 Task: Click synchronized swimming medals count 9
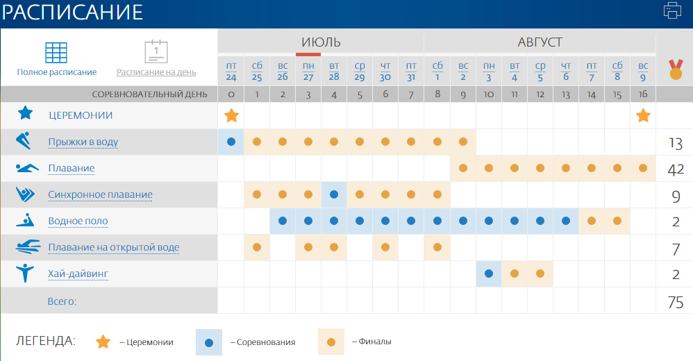(676, 196)
